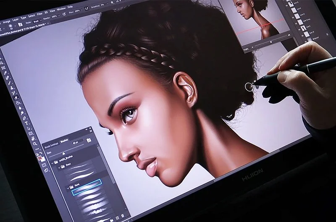
Task: Open smoothing options gear
Action: click(x=112, y=3)
